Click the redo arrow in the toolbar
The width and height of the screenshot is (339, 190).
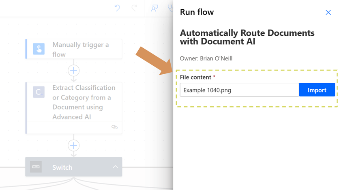(134, 8)
